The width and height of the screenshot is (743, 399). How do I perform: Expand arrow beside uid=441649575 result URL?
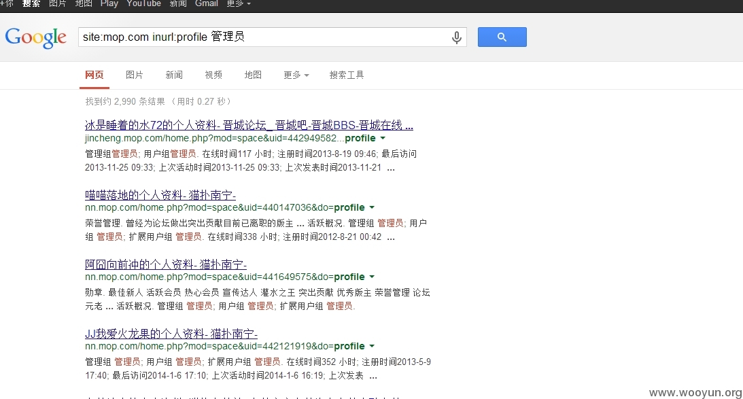pyautogui.click(x=372, y=277)
